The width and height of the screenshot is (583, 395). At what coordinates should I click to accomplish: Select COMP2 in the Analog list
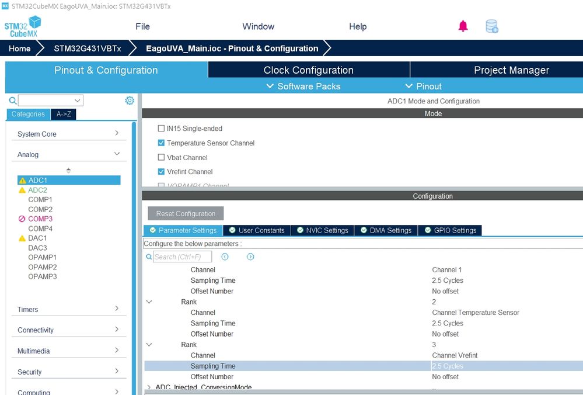click(40, 209)
